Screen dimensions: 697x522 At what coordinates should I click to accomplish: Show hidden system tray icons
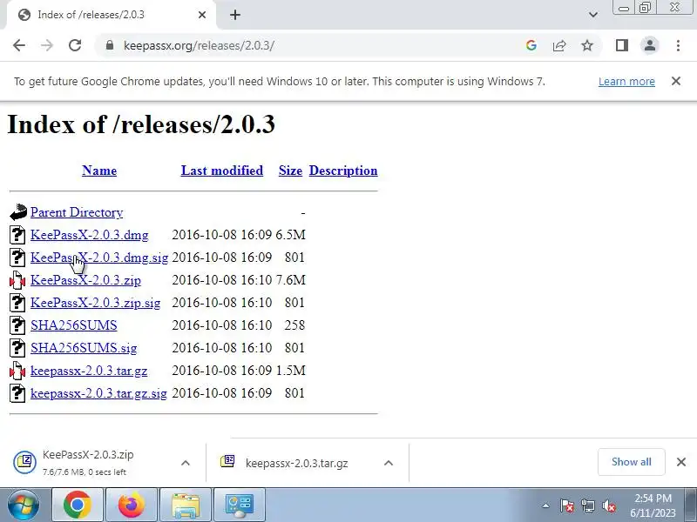546,505
